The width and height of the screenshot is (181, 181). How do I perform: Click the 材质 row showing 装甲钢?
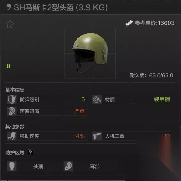click(x=132, y=99)
